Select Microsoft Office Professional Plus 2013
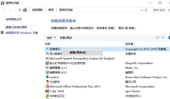The width and height of the screenshot is (170, 99). coord(75,86)
